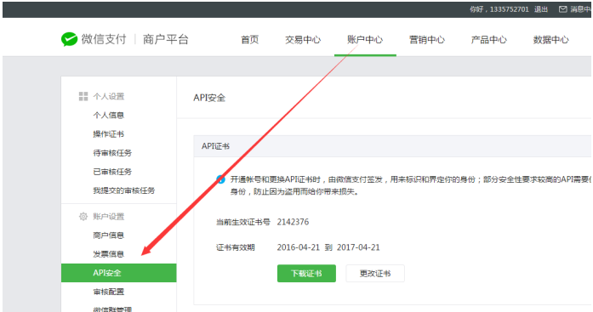The width and height of the screenshot is (593, 312).
Task: Switch to 交易中心 tab
Action: point(303,40)
